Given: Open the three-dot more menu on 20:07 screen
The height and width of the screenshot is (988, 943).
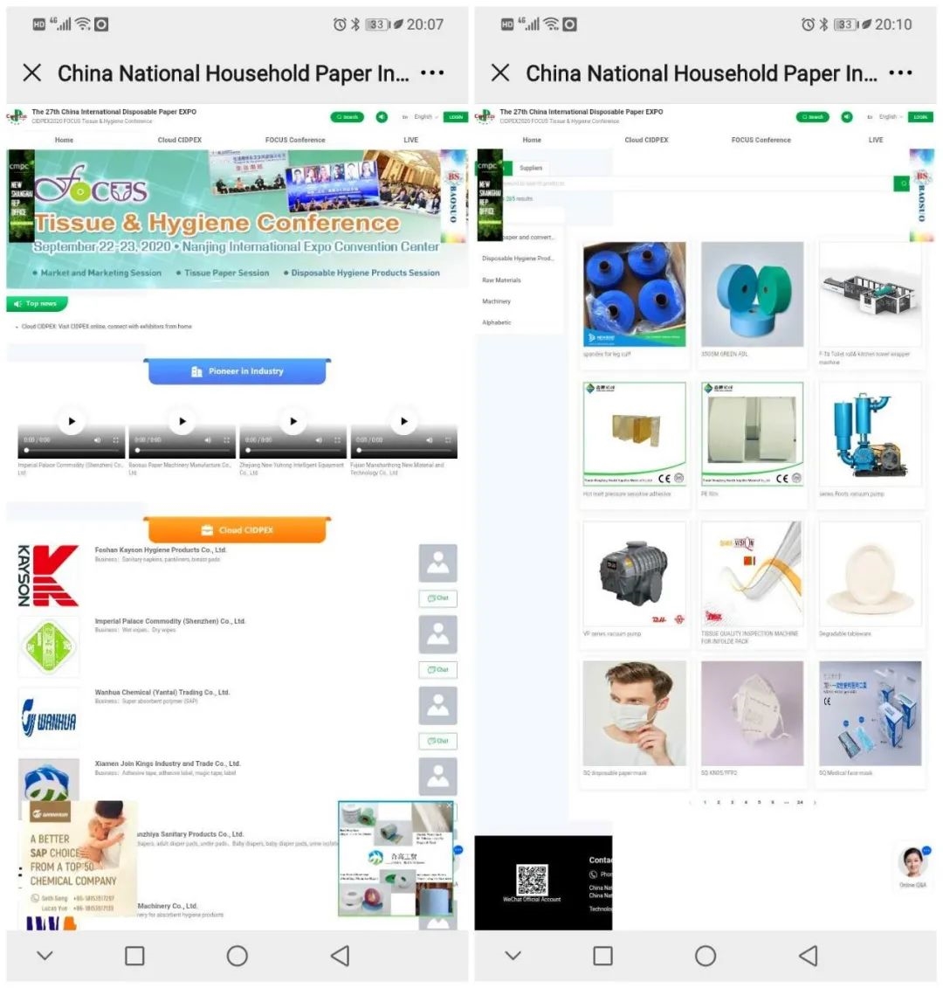Looking at the screenshot, I should pyautogui.click(x=432, y=73).
